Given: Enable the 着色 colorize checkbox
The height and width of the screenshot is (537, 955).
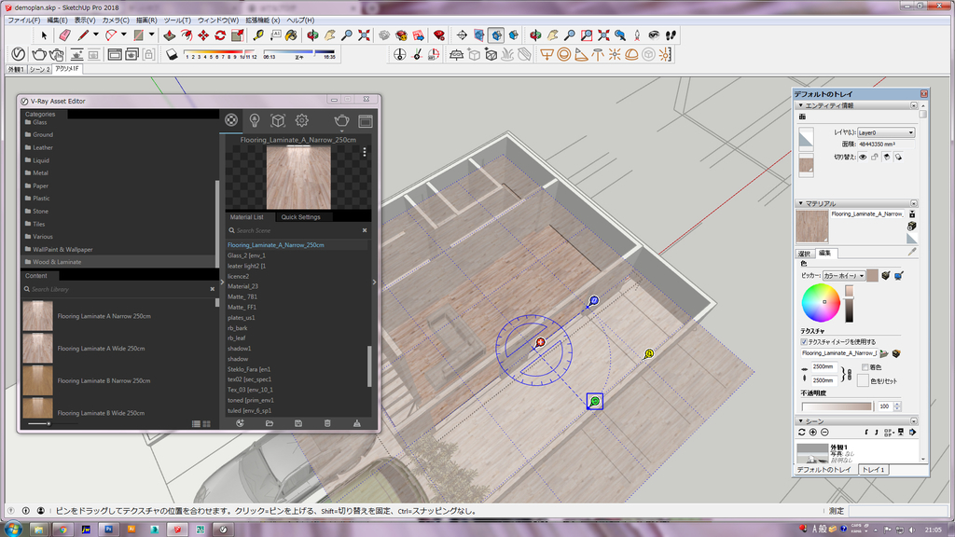Looking at the screenshot, I should 865,367.
